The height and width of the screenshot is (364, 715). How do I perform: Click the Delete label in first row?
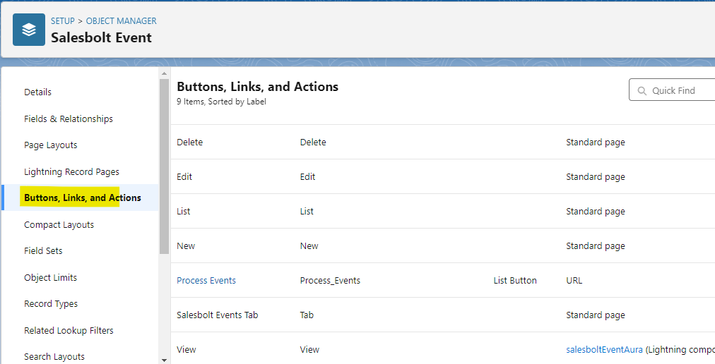point(189,142)
